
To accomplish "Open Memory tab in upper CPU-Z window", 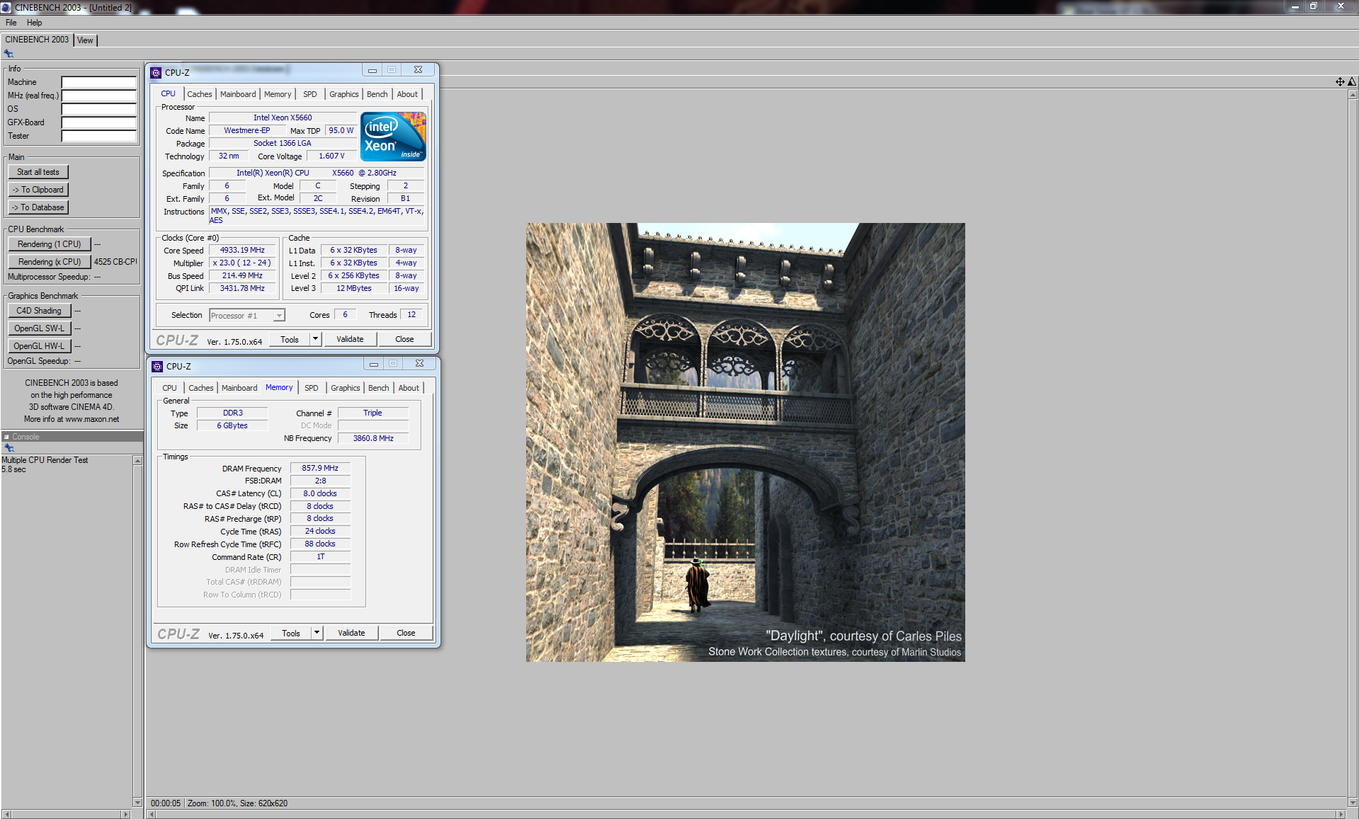I will [x=278, y=94].
